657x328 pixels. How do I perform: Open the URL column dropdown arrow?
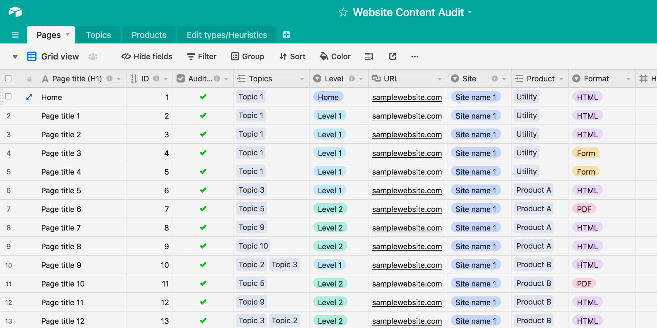(440, 79)
